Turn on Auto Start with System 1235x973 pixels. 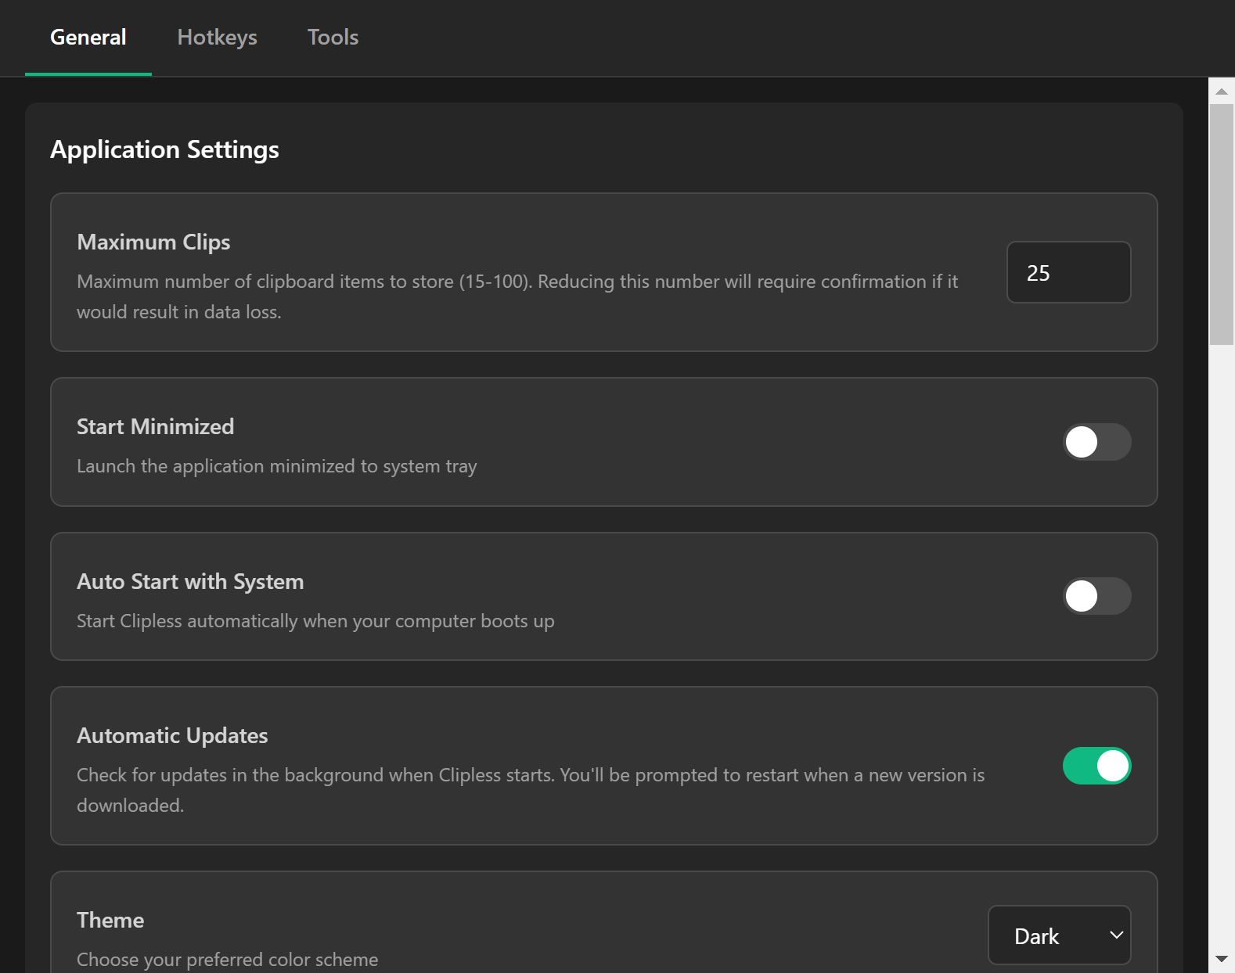click(1096, 596)
